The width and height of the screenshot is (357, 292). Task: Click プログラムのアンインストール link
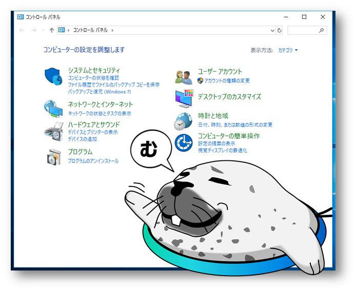coord(93,161)
